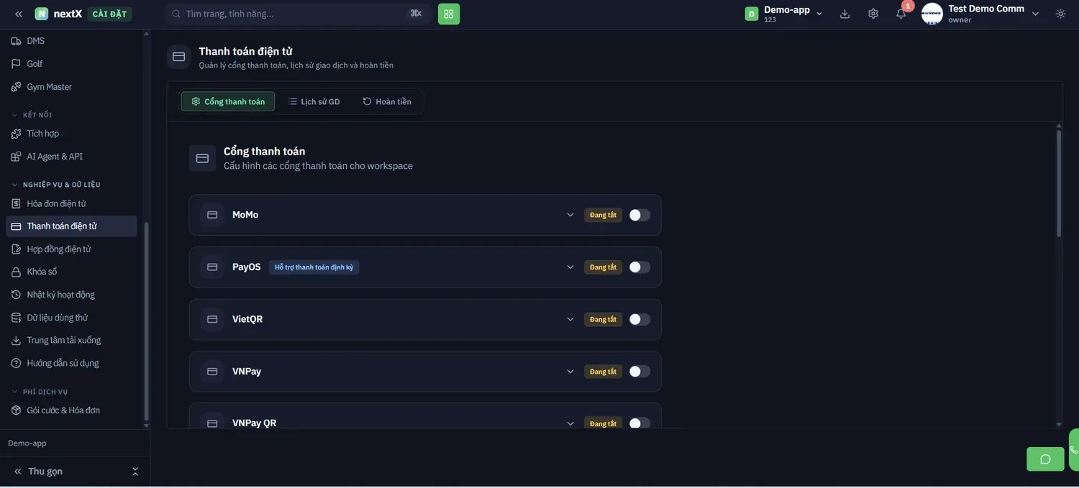Image resolution: width=1079 pixels, height=488 pixels.
Task: Enable the VietQR payment gateway toggle
Action: click(x=639, y=319)
